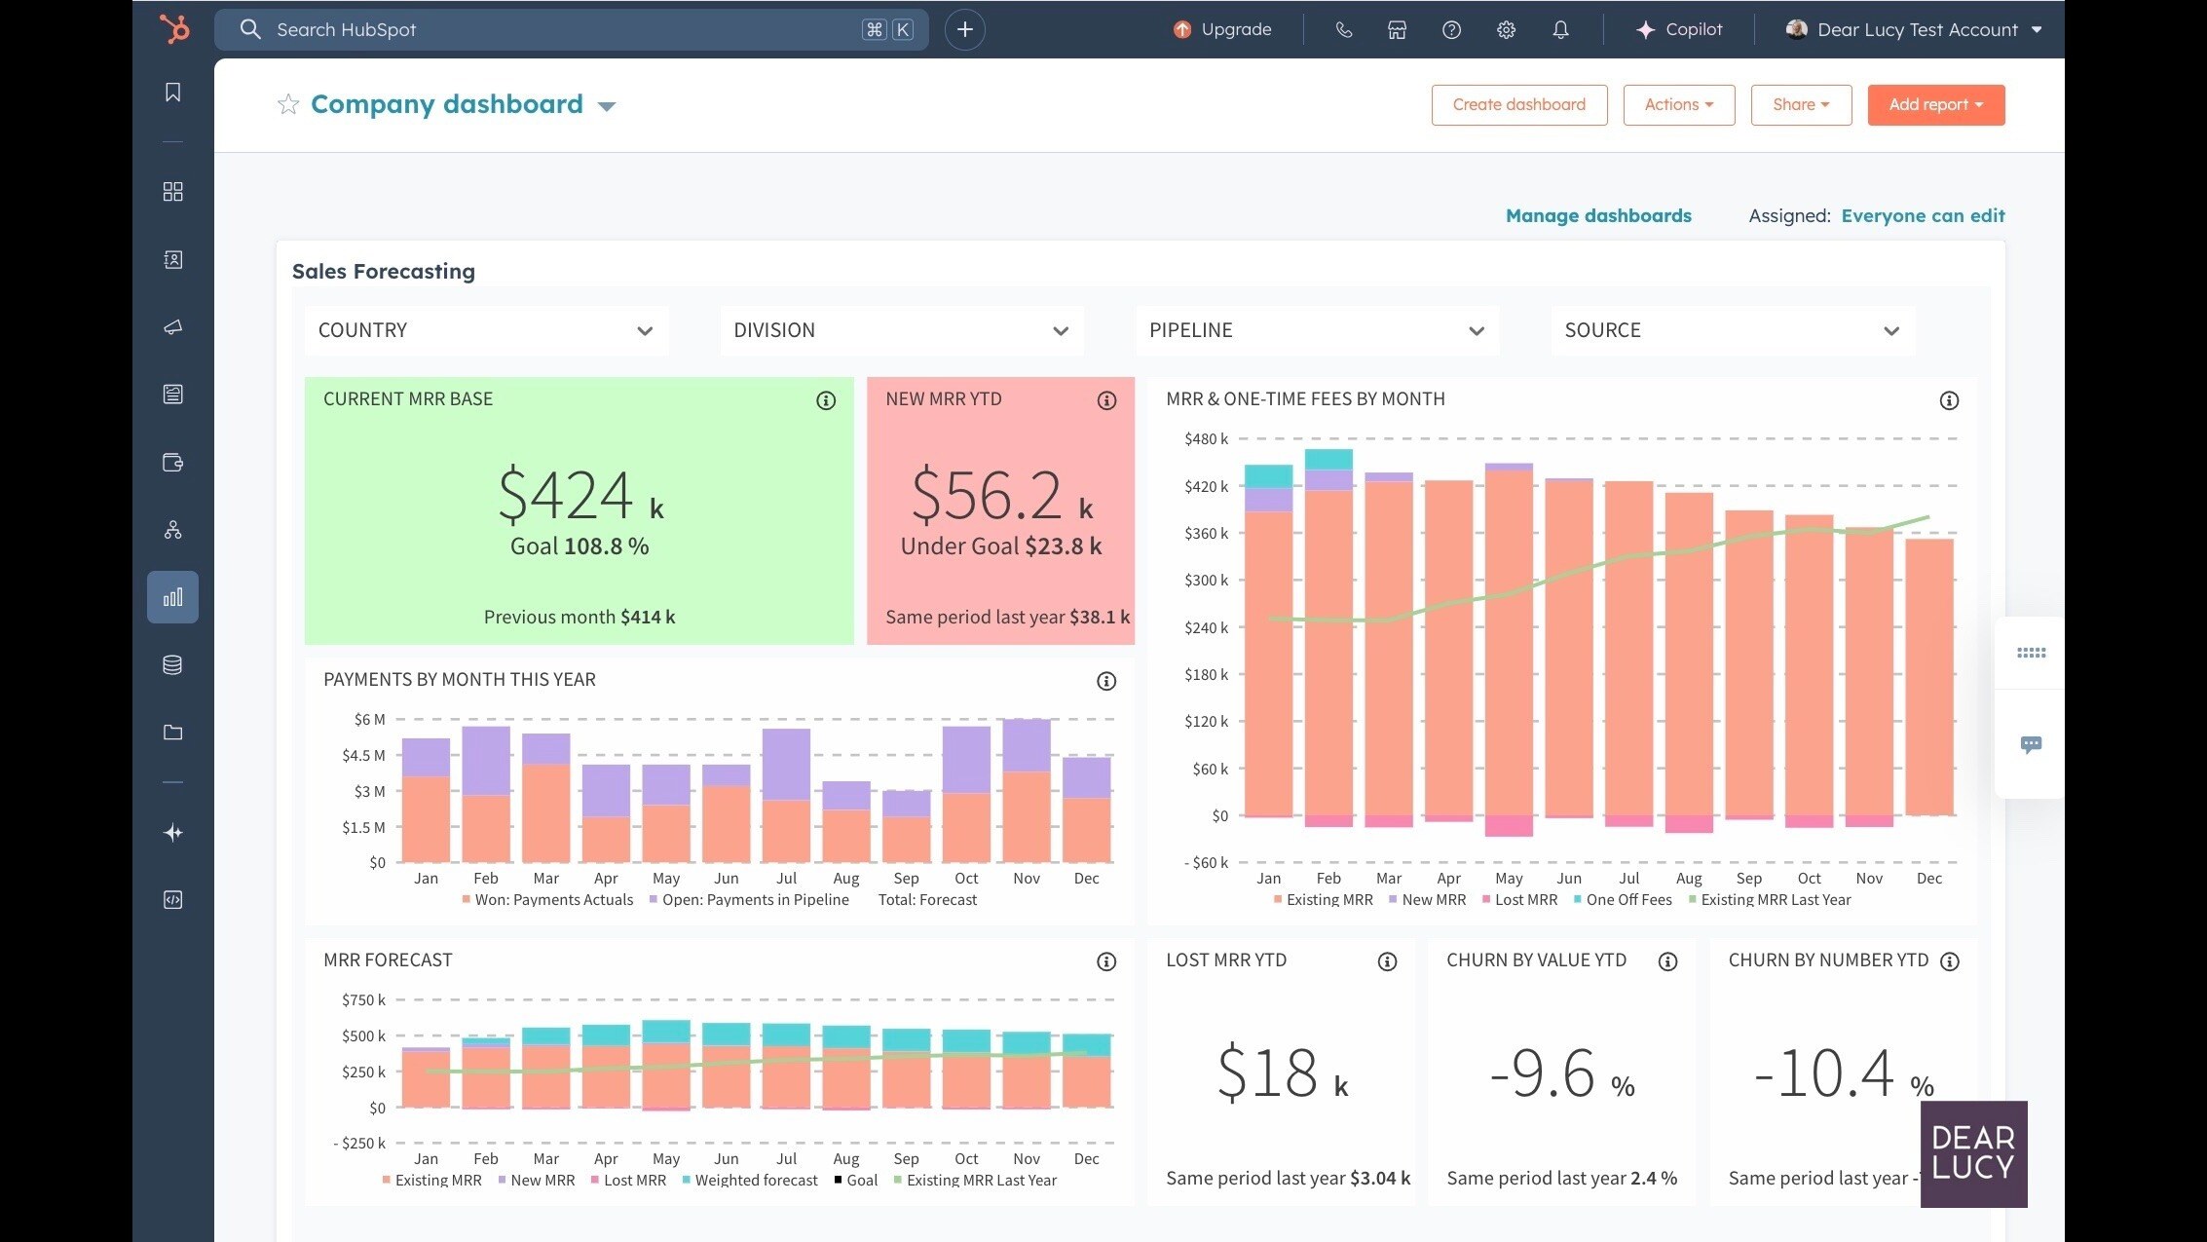Open the Manage dashboards link
Viewport: 2207px width, 1242px height.
point(1598,215)
